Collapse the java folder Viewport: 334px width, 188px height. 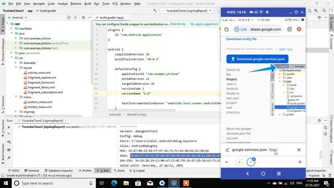(11, 33)
